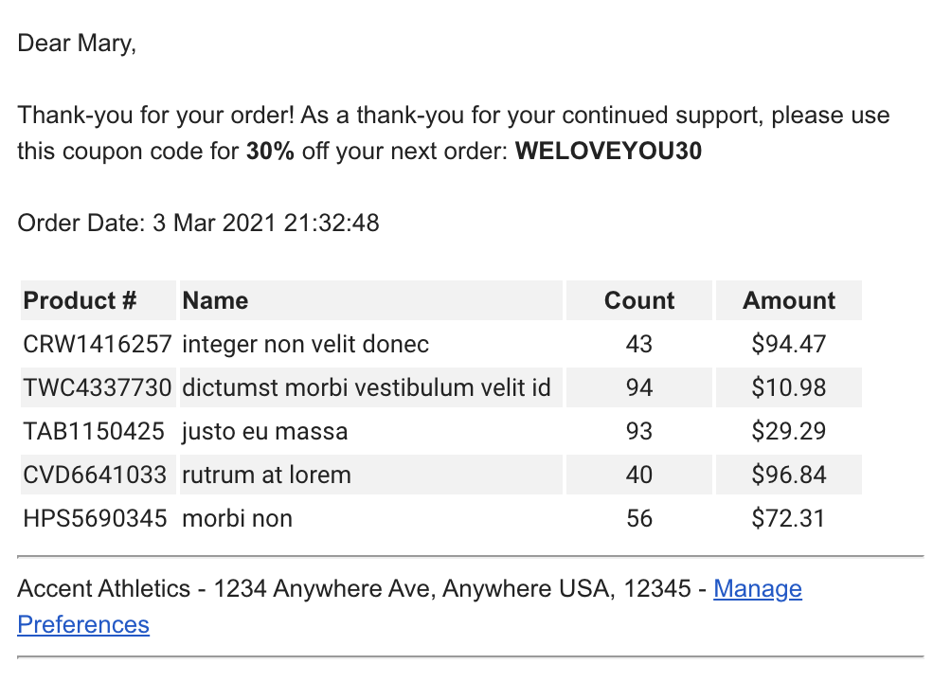The height and width of the screenshot is (682, 951).
Task: Click the count value 56
Action: 639,518
